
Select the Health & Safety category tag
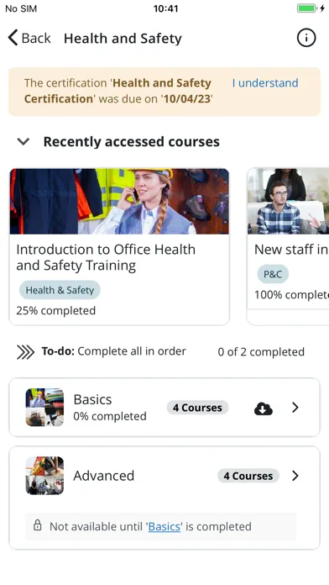tap(60, 290)
